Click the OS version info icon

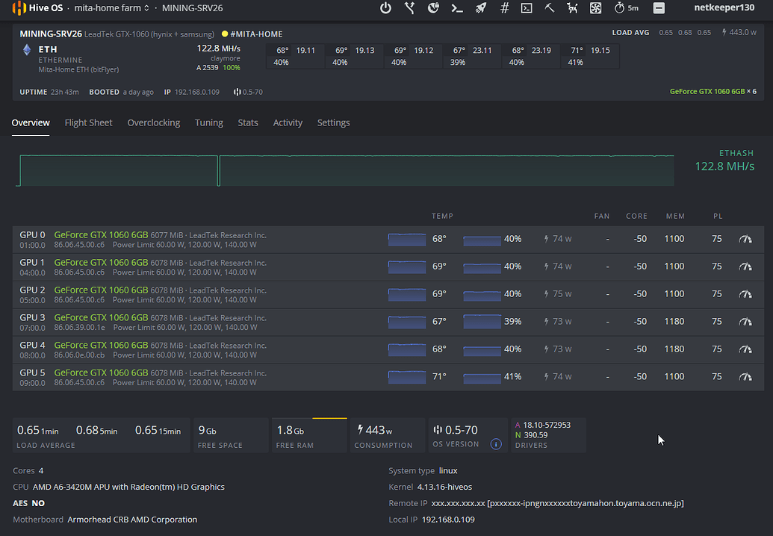click(495, 444)
